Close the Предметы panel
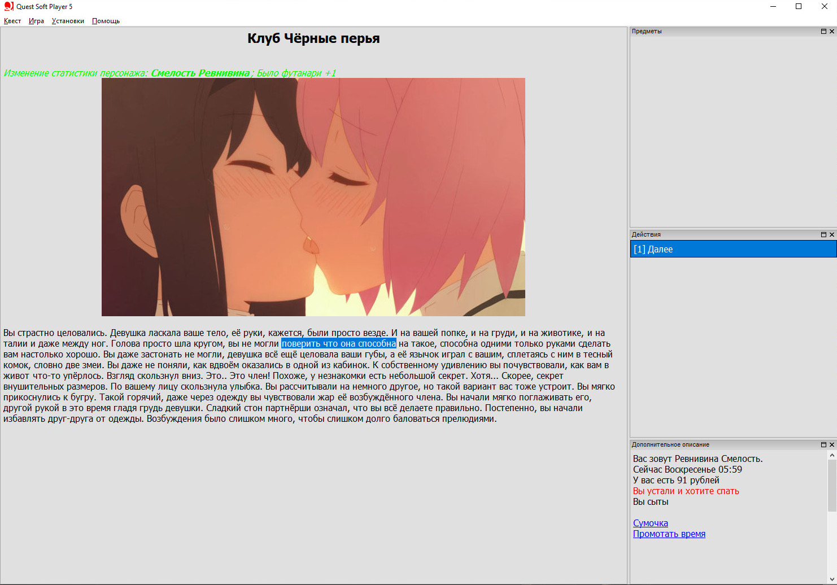The image size is (837, 585). tap(832, 32)
